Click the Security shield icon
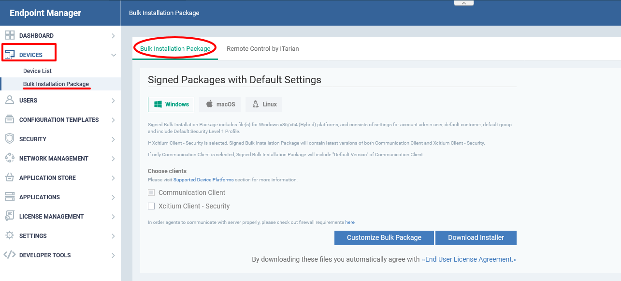The height and width of the screenshot is (281, 621). (9, 139)
